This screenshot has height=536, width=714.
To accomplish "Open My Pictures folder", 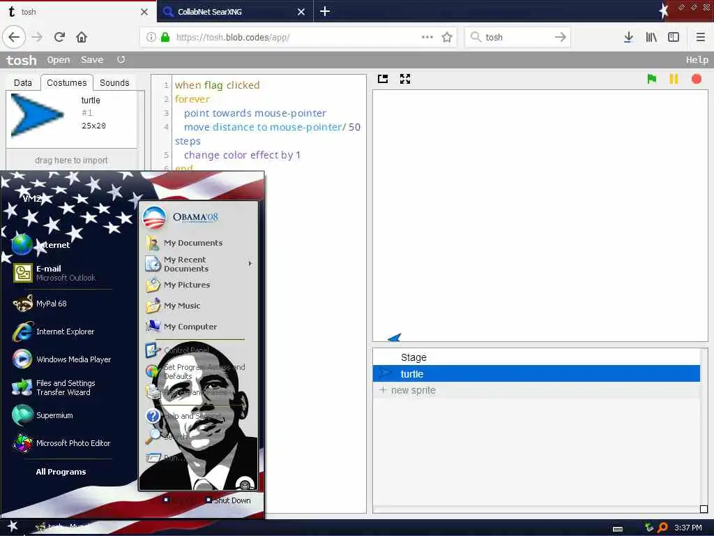I will pyautogui.click(x=198, y=285).
